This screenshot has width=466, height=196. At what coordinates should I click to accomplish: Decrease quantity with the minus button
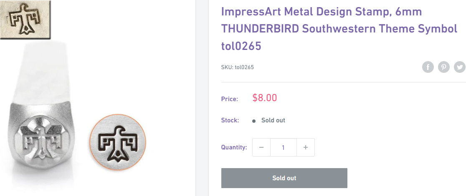pos(261,147)
